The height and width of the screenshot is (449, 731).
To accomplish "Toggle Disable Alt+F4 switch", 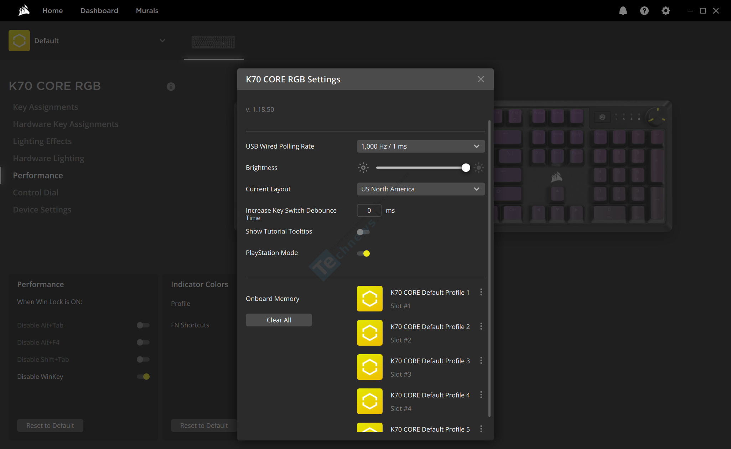I will click(x=143, y=342).
